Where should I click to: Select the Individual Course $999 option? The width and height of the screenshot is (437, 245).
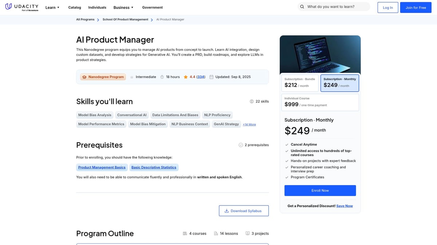click(320, 102)
